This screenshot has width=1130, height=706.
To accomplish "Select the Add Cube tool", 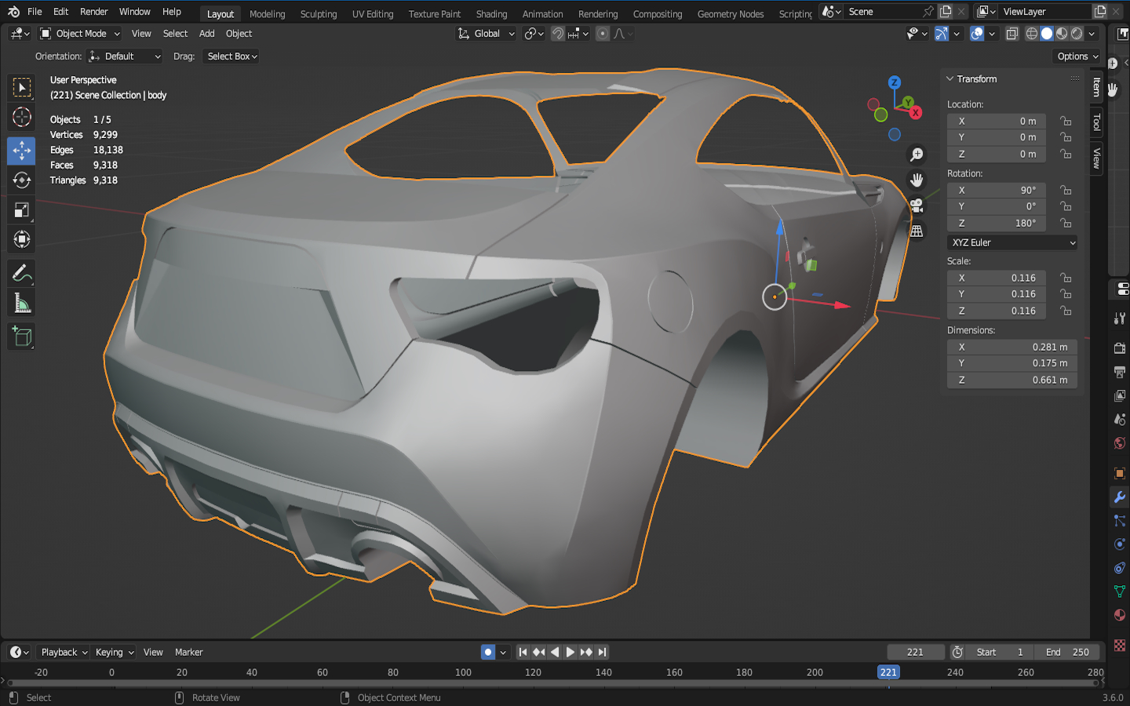I will pos(21,337).
